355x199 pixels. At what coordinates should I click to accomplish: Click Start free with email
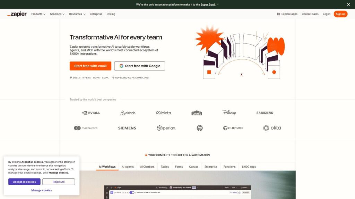tap(90, 66)
